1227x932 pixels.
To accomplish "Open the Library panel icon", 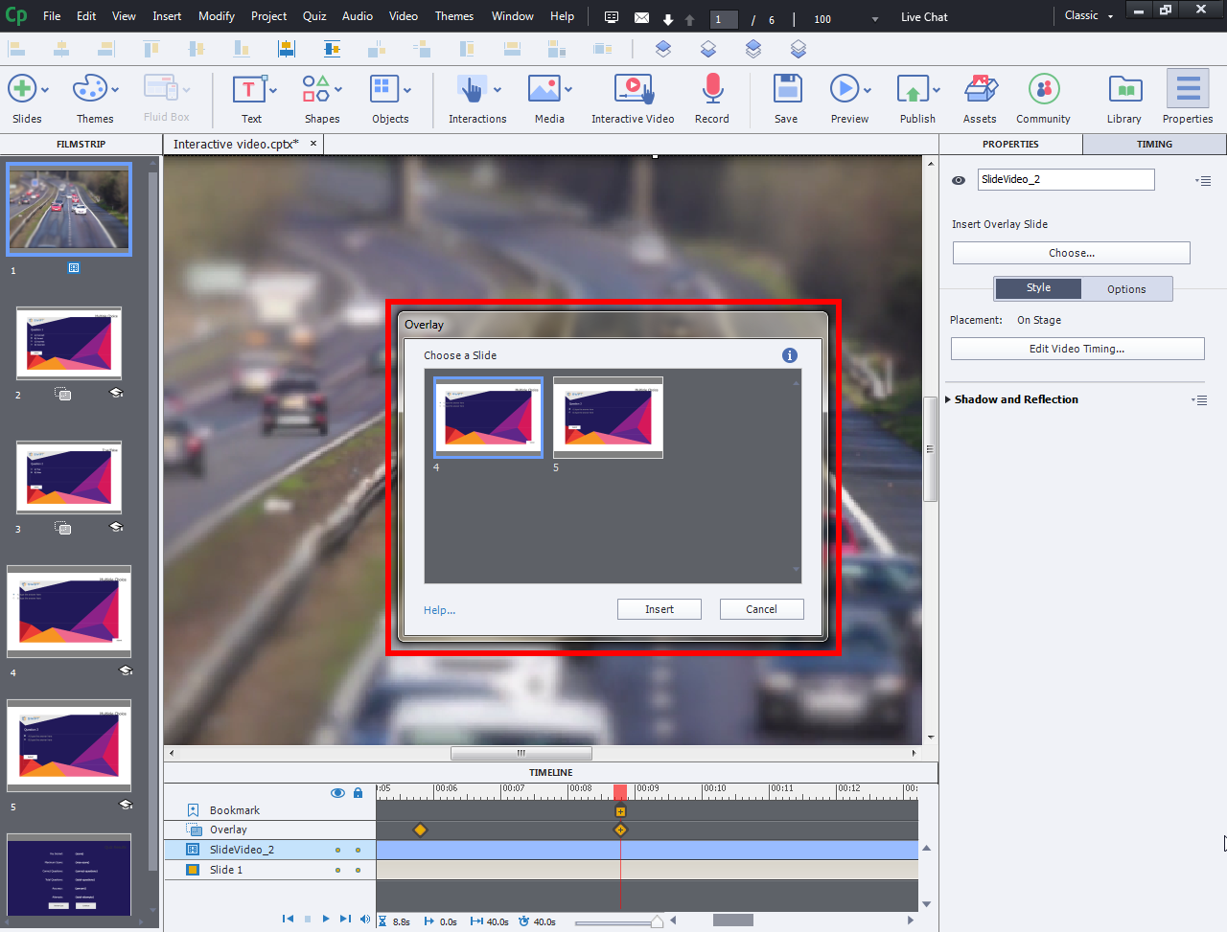I will pos(1124,90).
